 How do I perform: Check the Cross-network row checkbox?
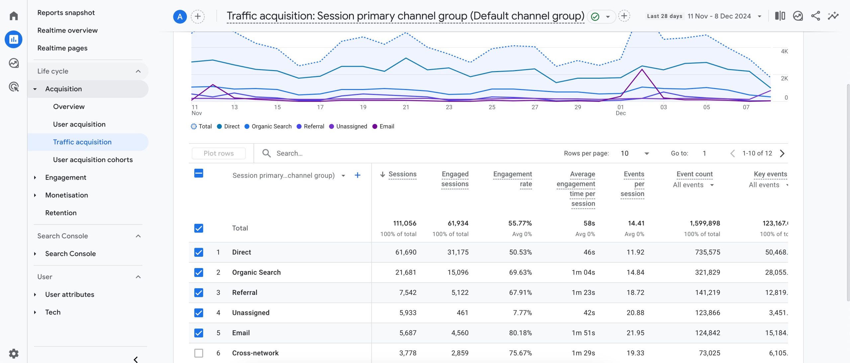point(199,353)
